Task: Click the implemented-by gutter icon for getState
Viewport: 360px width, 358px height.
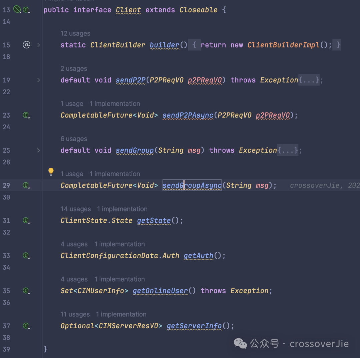Action: (27, 220)
